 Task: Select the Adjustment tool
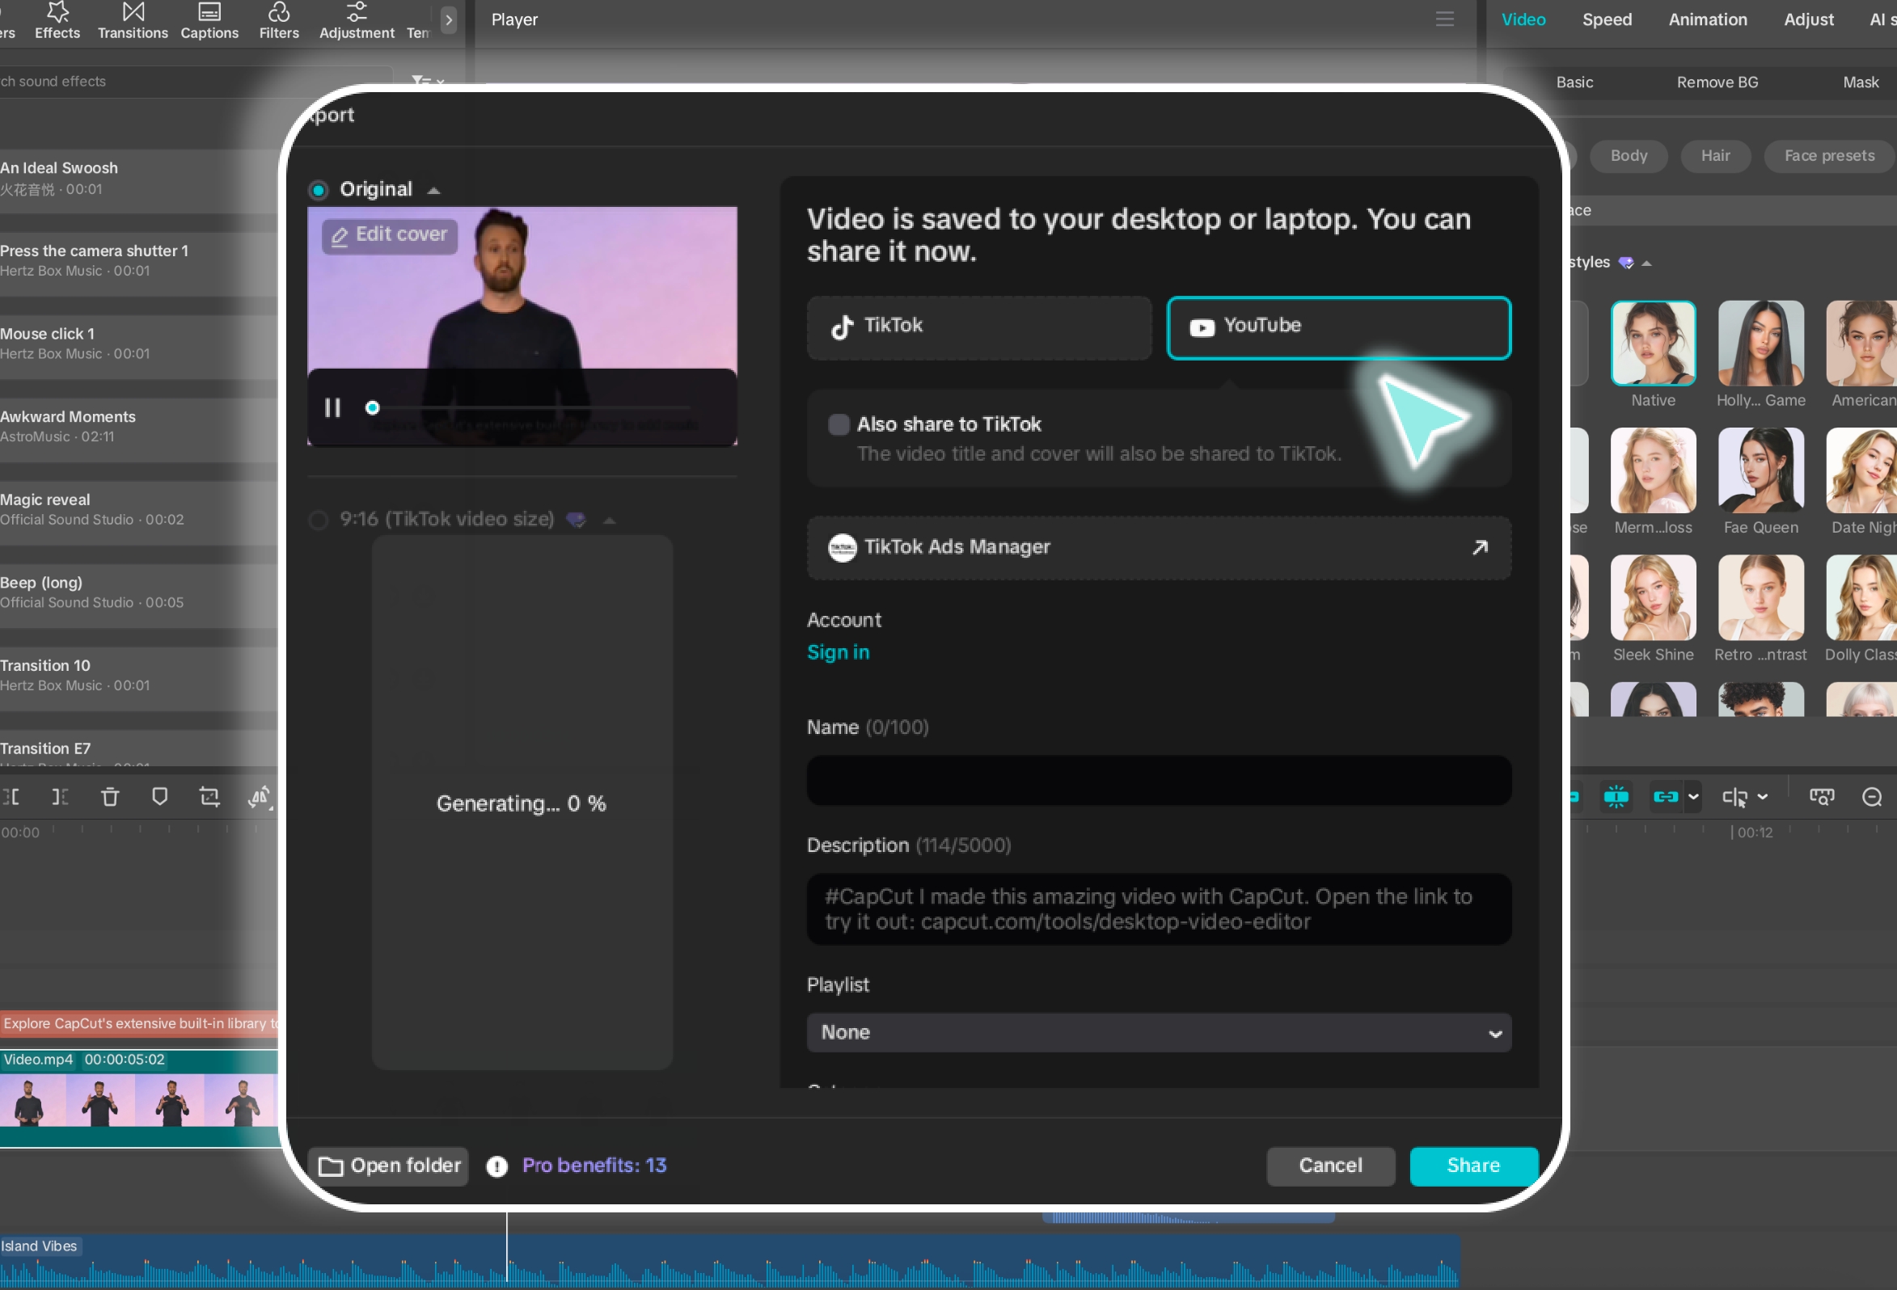(x=356, y=21)
